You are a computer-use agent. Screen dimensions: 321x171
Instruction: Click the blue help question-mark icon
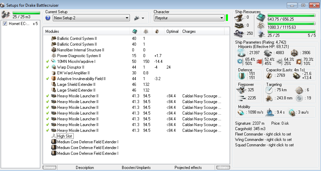(x=48, y=18)
